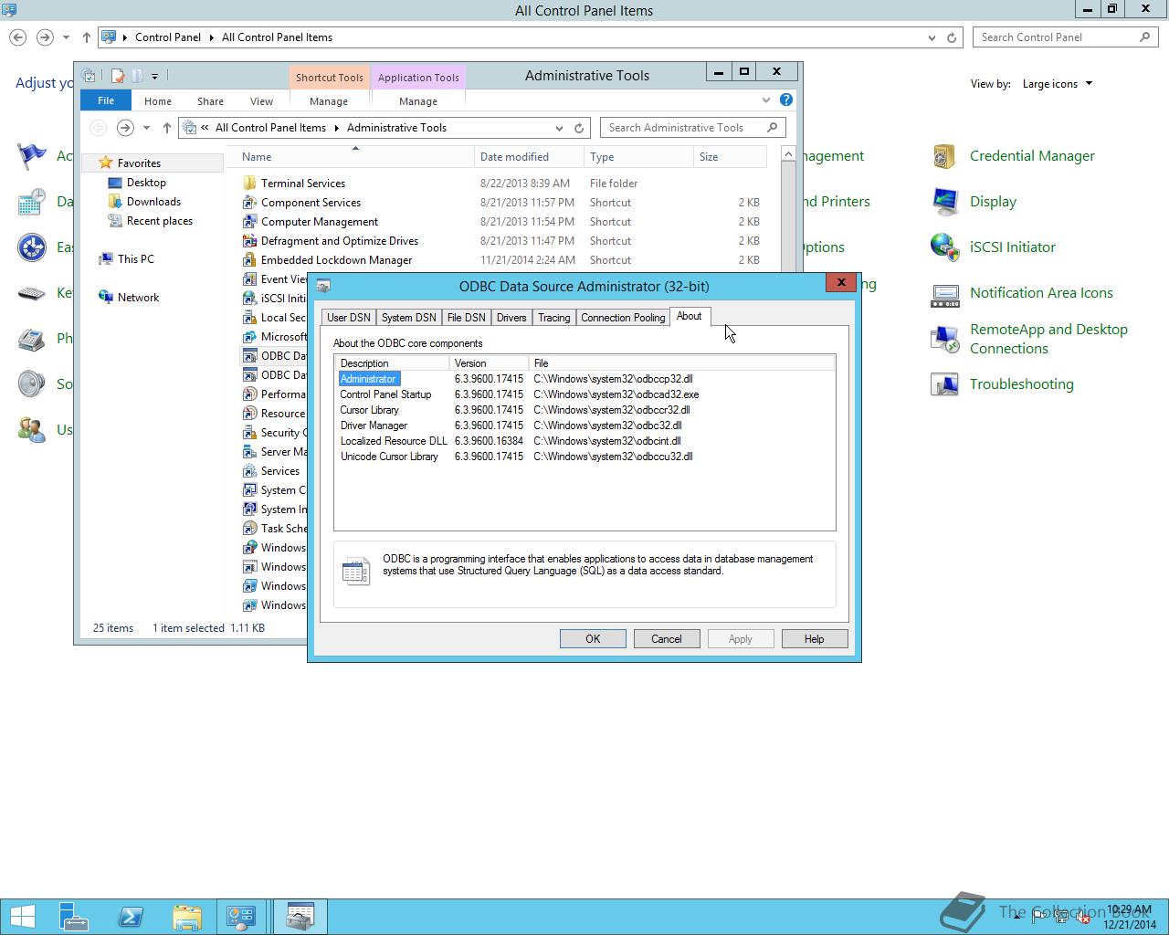Open the Display control panel icon
1169x935 pixels.
pyautogui.click(x=944, y=202)
